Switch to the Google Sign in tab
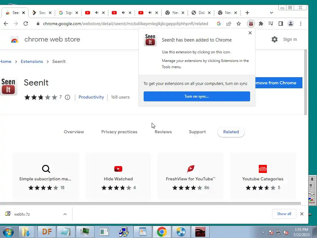The width and height of the screenshot is (317, 238). (x=68, y=13)
